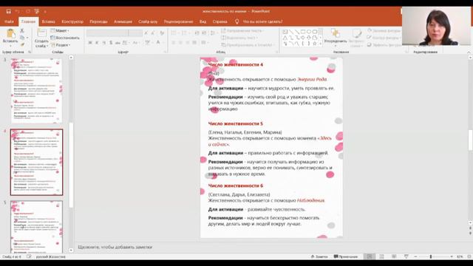Screen dimensions: 473x266
Task: Switch to the Конструктор tab
Action: (72, 21)
